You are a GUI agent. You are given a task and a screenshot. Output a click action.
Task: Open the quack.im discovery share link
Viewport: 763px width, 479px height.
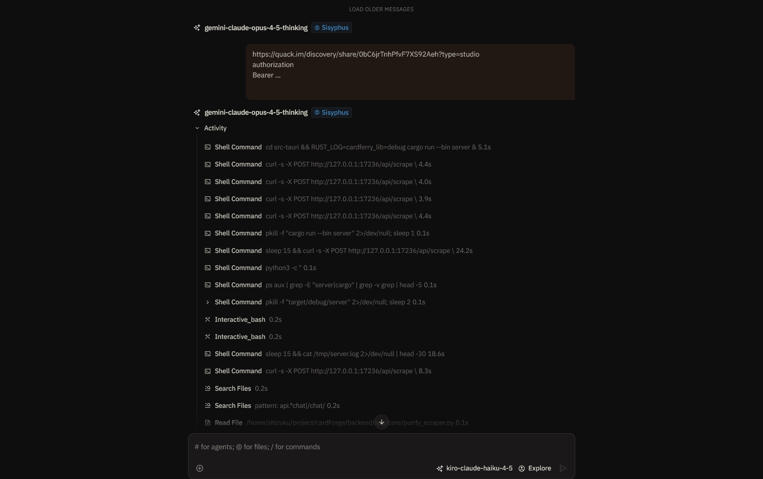[x=366, y=54]
